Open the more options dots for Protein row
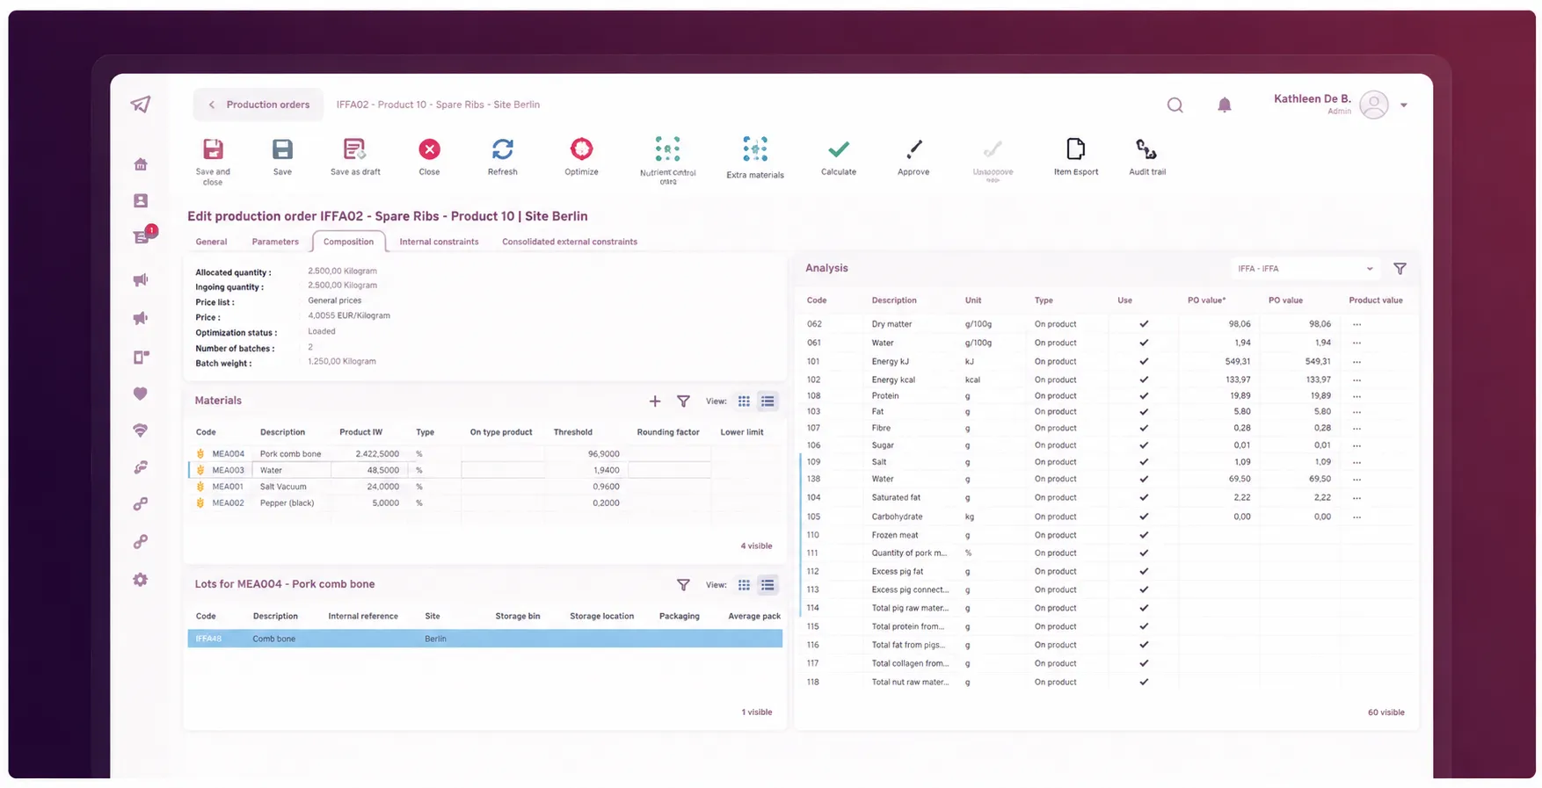The height and width of the screenshot is (788, 1542). coord(1357,396)
